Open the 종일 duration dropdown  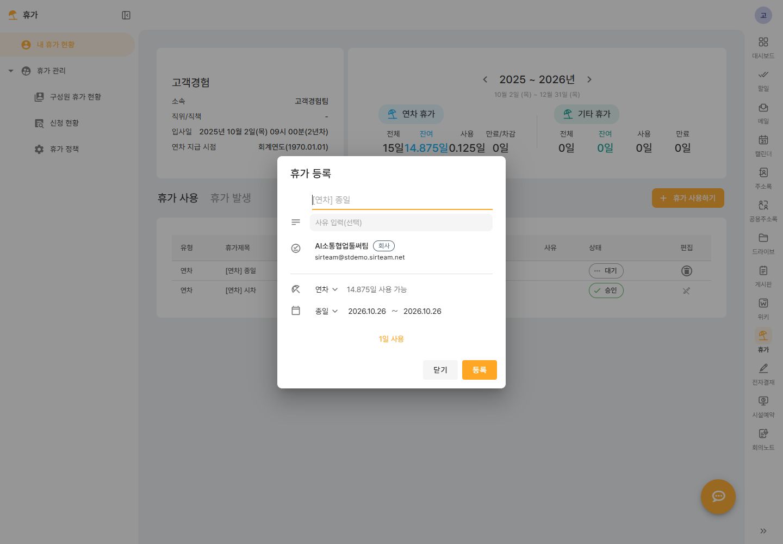pos(326,311)
